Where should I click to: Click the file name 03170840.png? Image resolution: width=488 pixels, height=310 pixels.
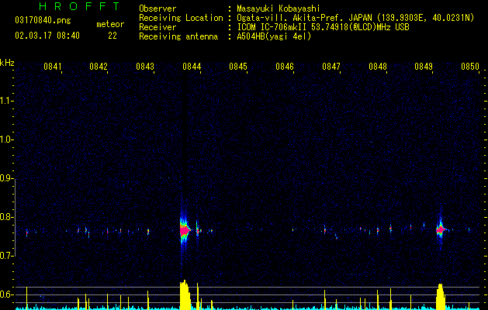pos(43,21)
